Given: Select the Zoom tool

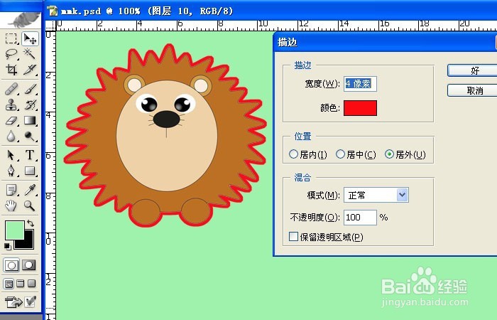Looking at the screenshot, I should point(30,206).
